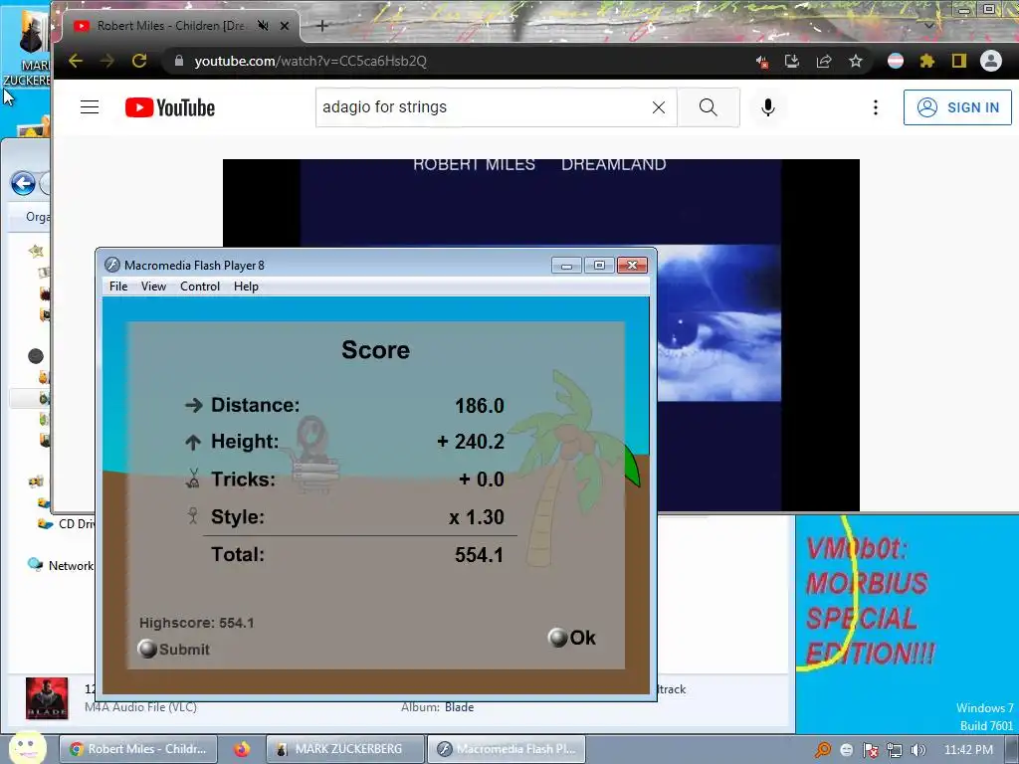This screenshot has width=1019, height=764.
Task: Switch to MARK ZUCKERBERG taskbar item
Action: [x=345, y=749]
